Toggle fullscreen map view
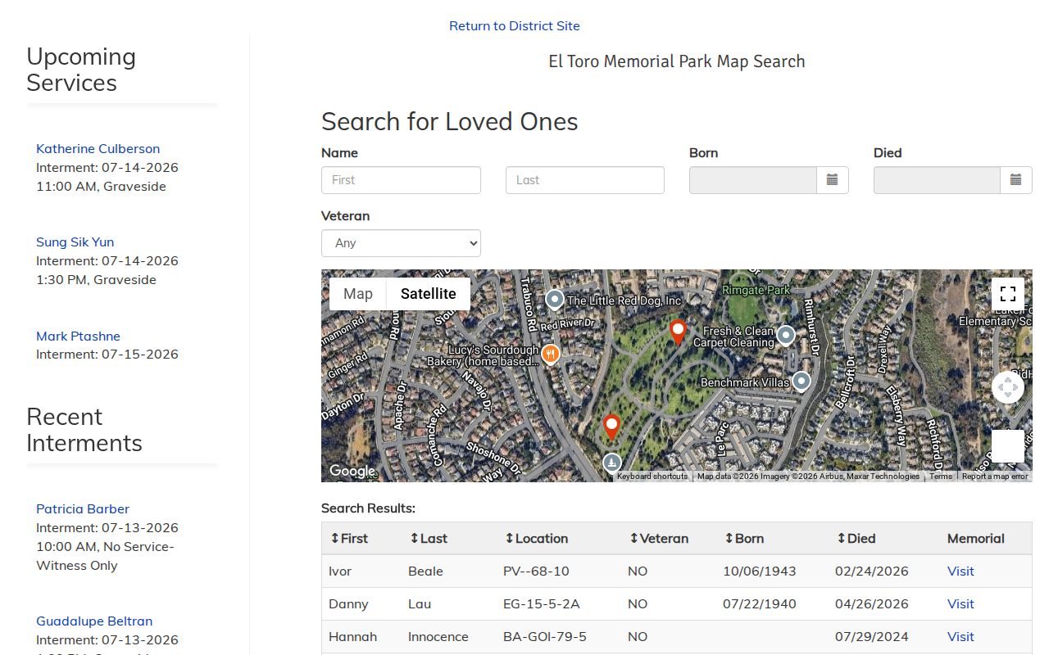 pos(1008,294)
